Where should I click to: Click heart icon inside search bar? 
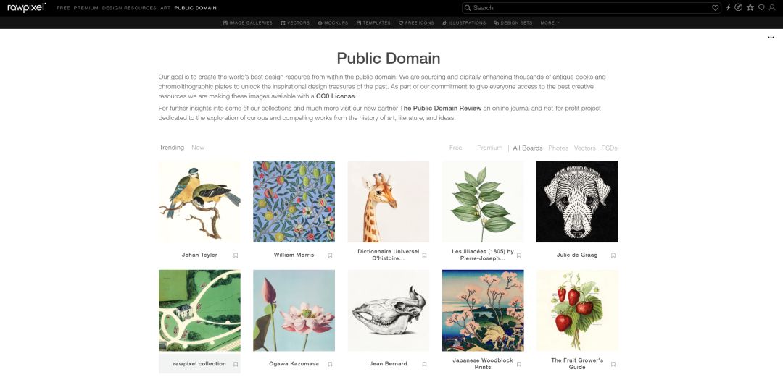(x=716, y=7)
